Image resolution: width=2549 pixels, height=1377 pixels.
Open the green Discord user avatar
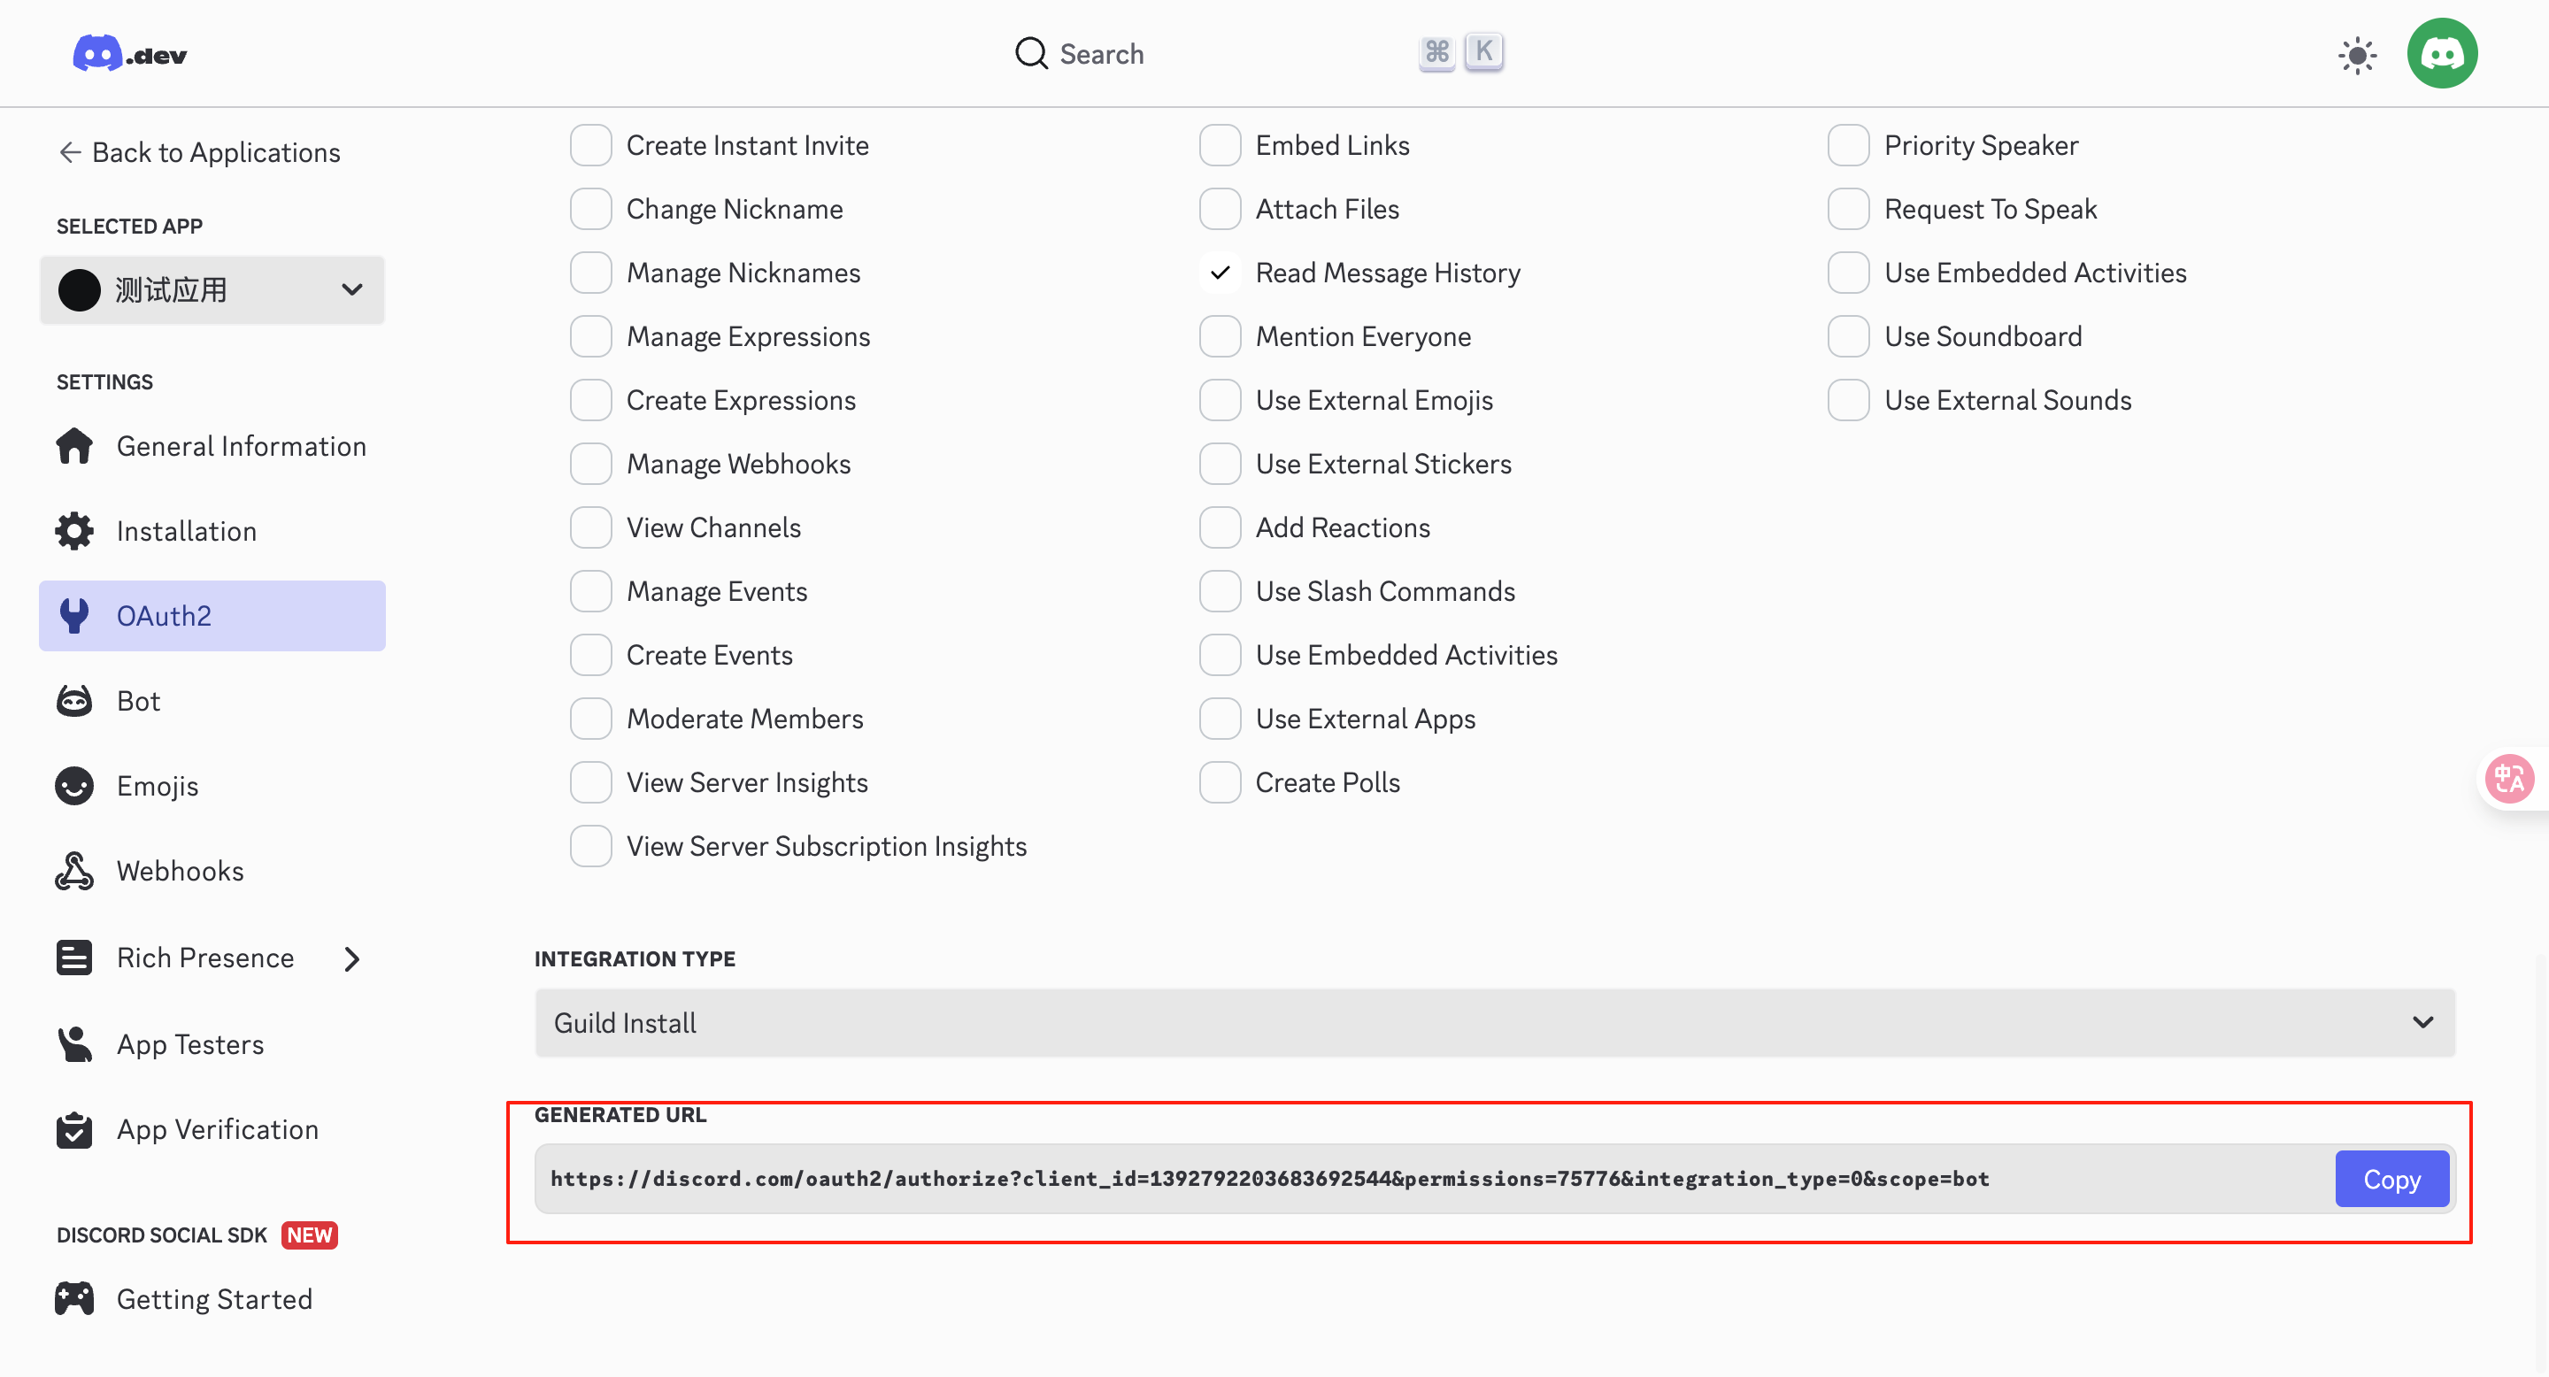pyautogui.click(x=2441, y=53)
